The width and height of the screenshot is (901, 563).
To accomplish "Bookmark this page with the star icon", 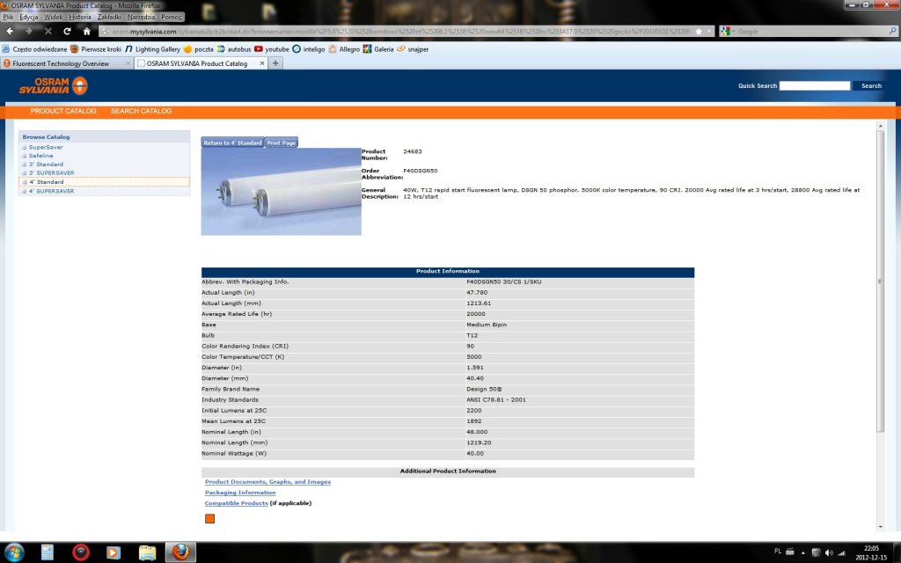I will pyautogui.click(x=699, y=32).
